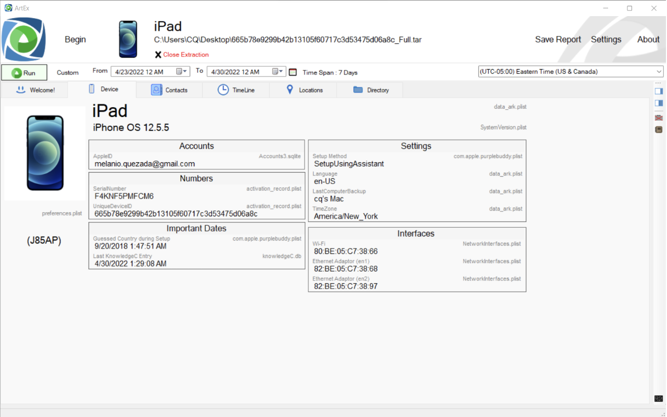Screen dimensions: 667x417
Task: Click com.apple.purplebuddy.plist label in Settings
Action: click(488, 156)
